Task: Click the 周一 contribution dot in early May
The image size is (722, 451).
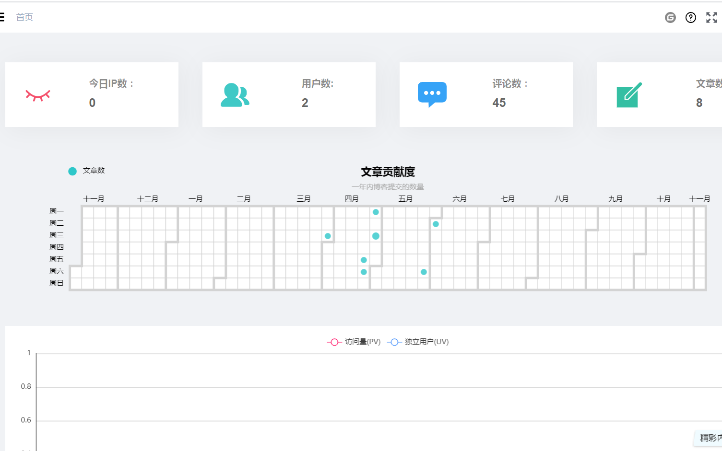Action: (376, 212)
